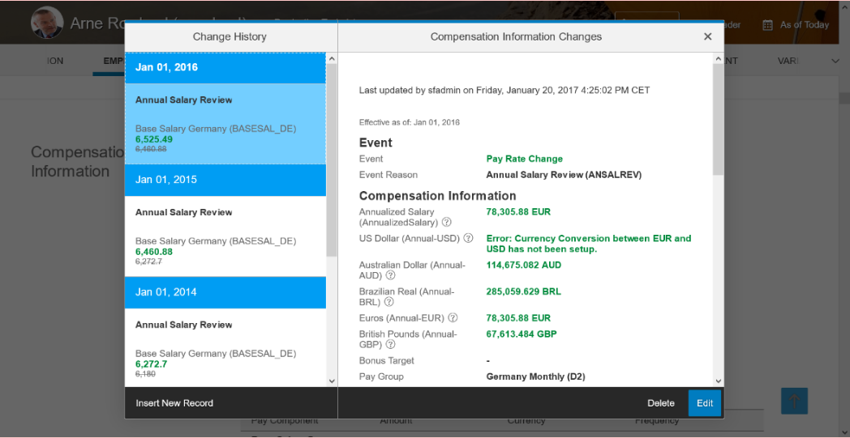Click the Change History scrollbar thumb
Viewport: 850px width, 438px height.
click(x=332, y=159)
